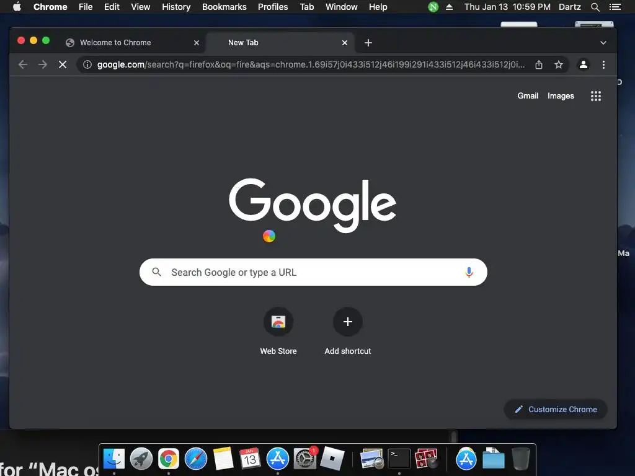
Task: Open System Preferences from the Dock
Action: 305,459
